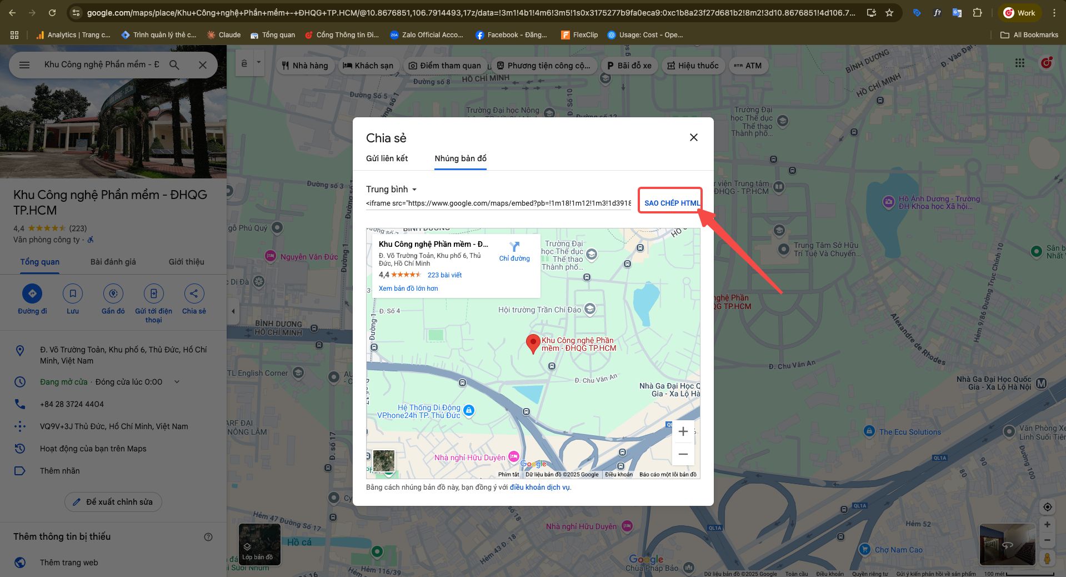Switch to Gửi liên kết tab
This screenshot has height=577, width=1066.
point(387,158)
